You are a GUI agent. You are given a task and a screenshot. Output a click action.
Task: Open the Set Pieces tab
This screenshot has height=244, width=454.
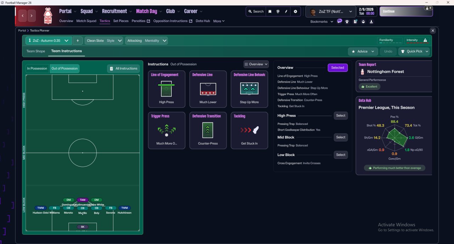(x=121, y=21)
